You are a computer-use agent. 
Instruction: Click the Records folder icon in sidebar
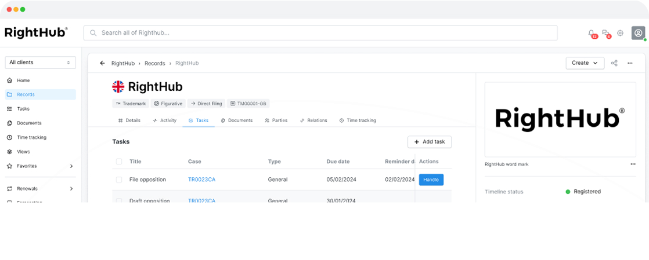point(9,94)
